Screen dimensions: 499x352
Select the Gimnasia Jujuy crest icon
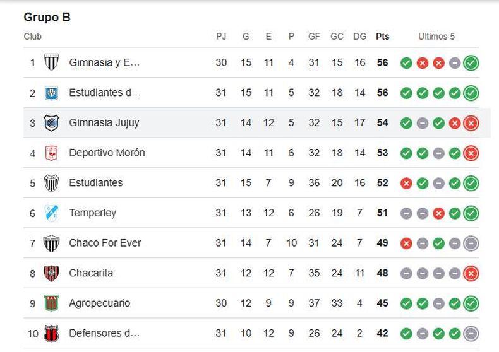pyautogui.click(x=51, y=123)
